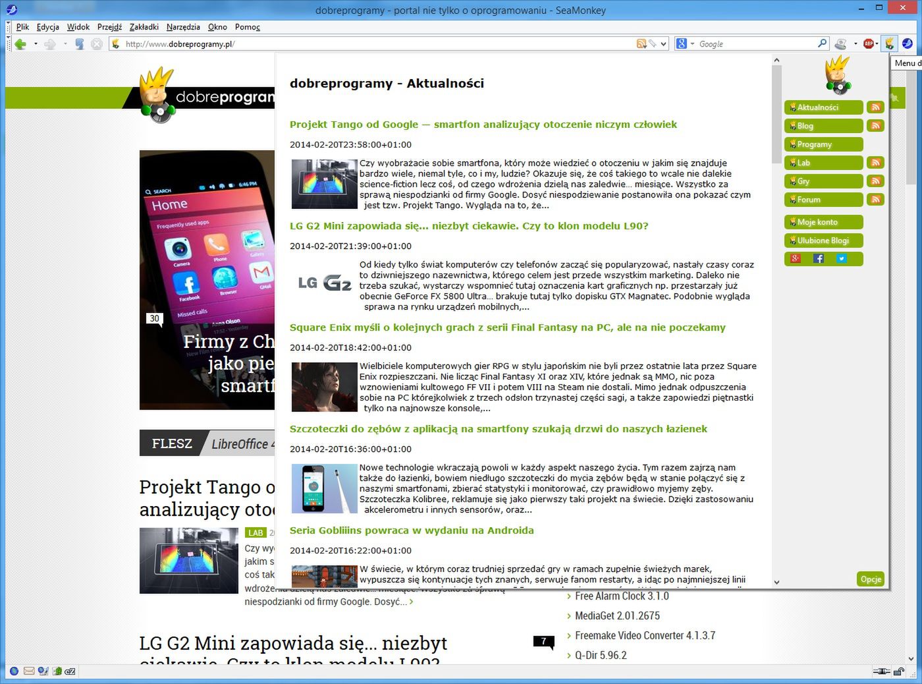Image resolution: width=922 pixels, height=684 pixels.
Task: Click the Gry panel button
Action: click(824, 181)
